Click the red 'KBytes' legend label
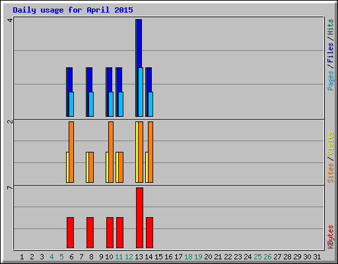This screenshot has height=264, width=338. pyautogui.click(x=330, y=237)
